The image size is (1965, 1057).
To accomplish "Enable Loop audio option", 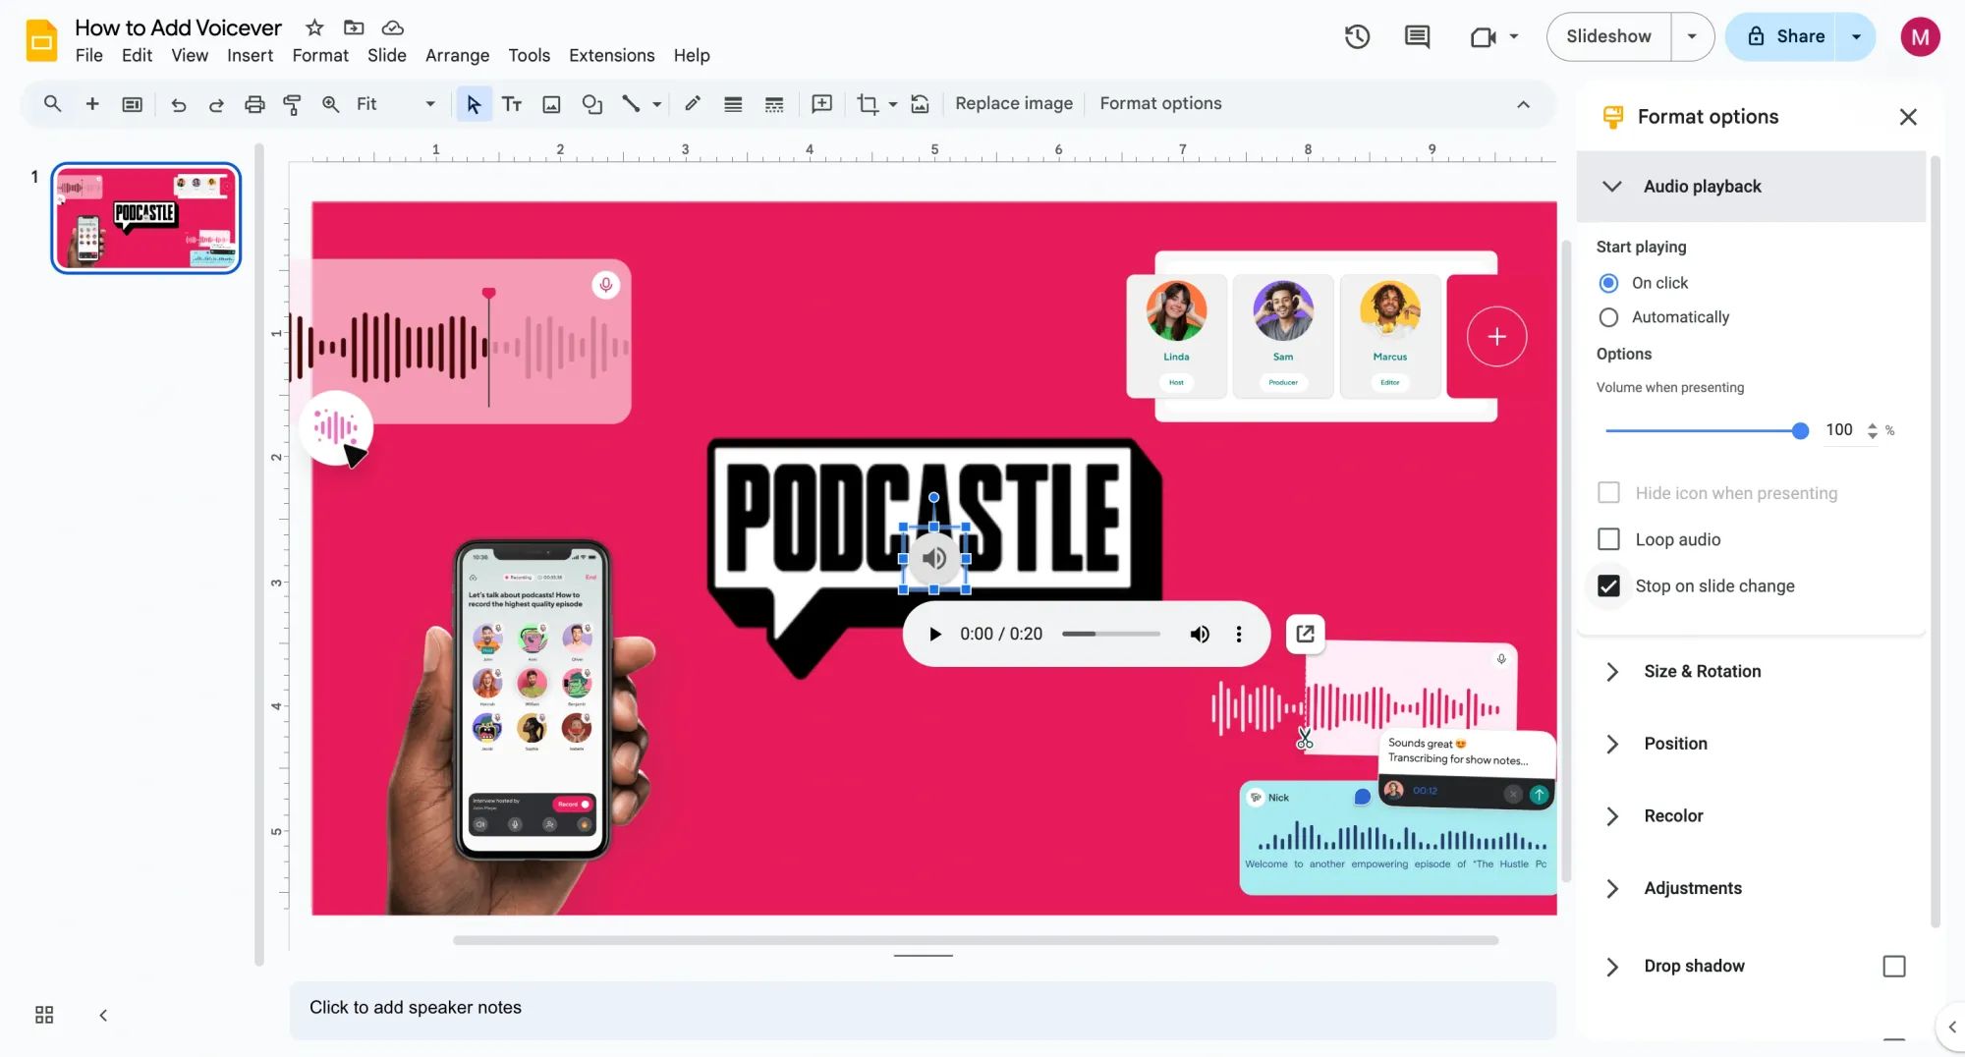I will (1608, 538).
